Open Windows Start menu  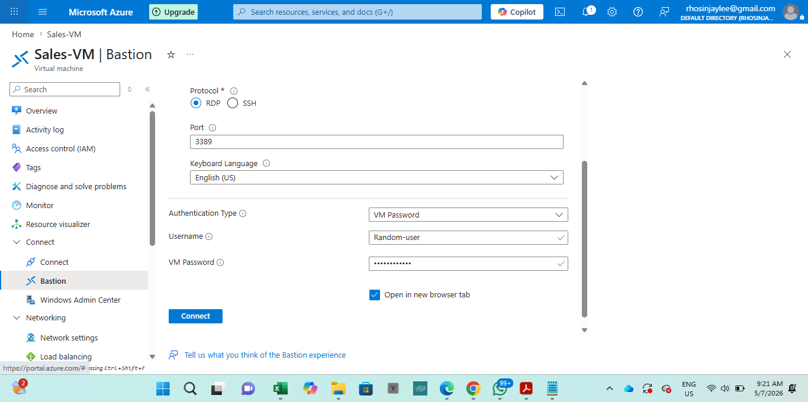pyautogui.click(x=163, y=388)
